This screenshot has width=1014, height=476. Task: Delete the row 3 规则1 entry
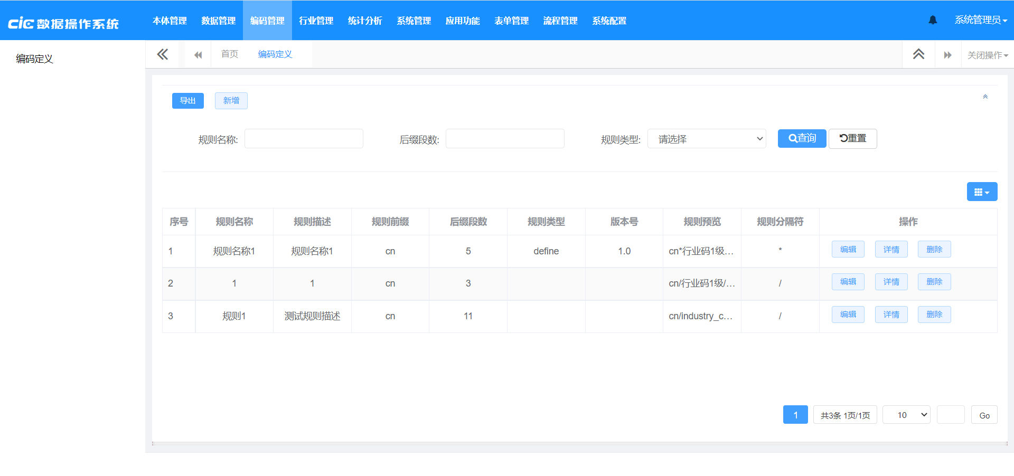tap(934, 315)
